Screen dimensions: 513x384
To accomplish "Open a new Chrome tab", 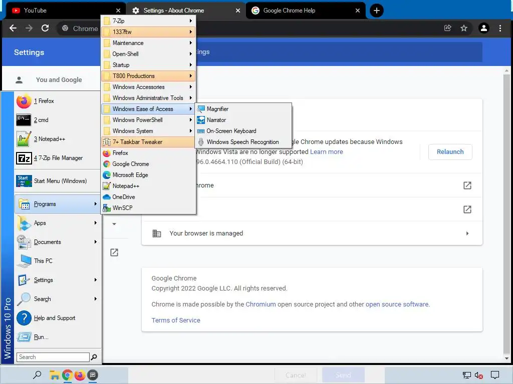I will (x=377, y=10).
